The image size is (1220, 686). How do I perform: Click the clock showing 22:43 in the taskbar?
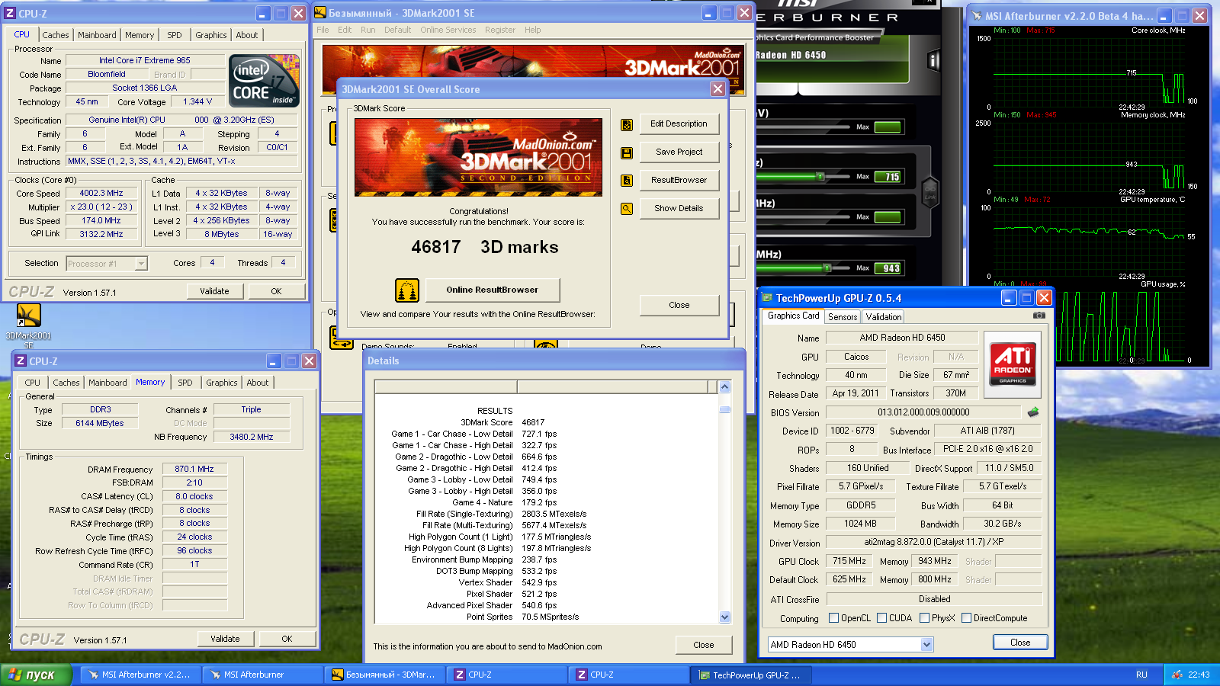[1199, 675]
